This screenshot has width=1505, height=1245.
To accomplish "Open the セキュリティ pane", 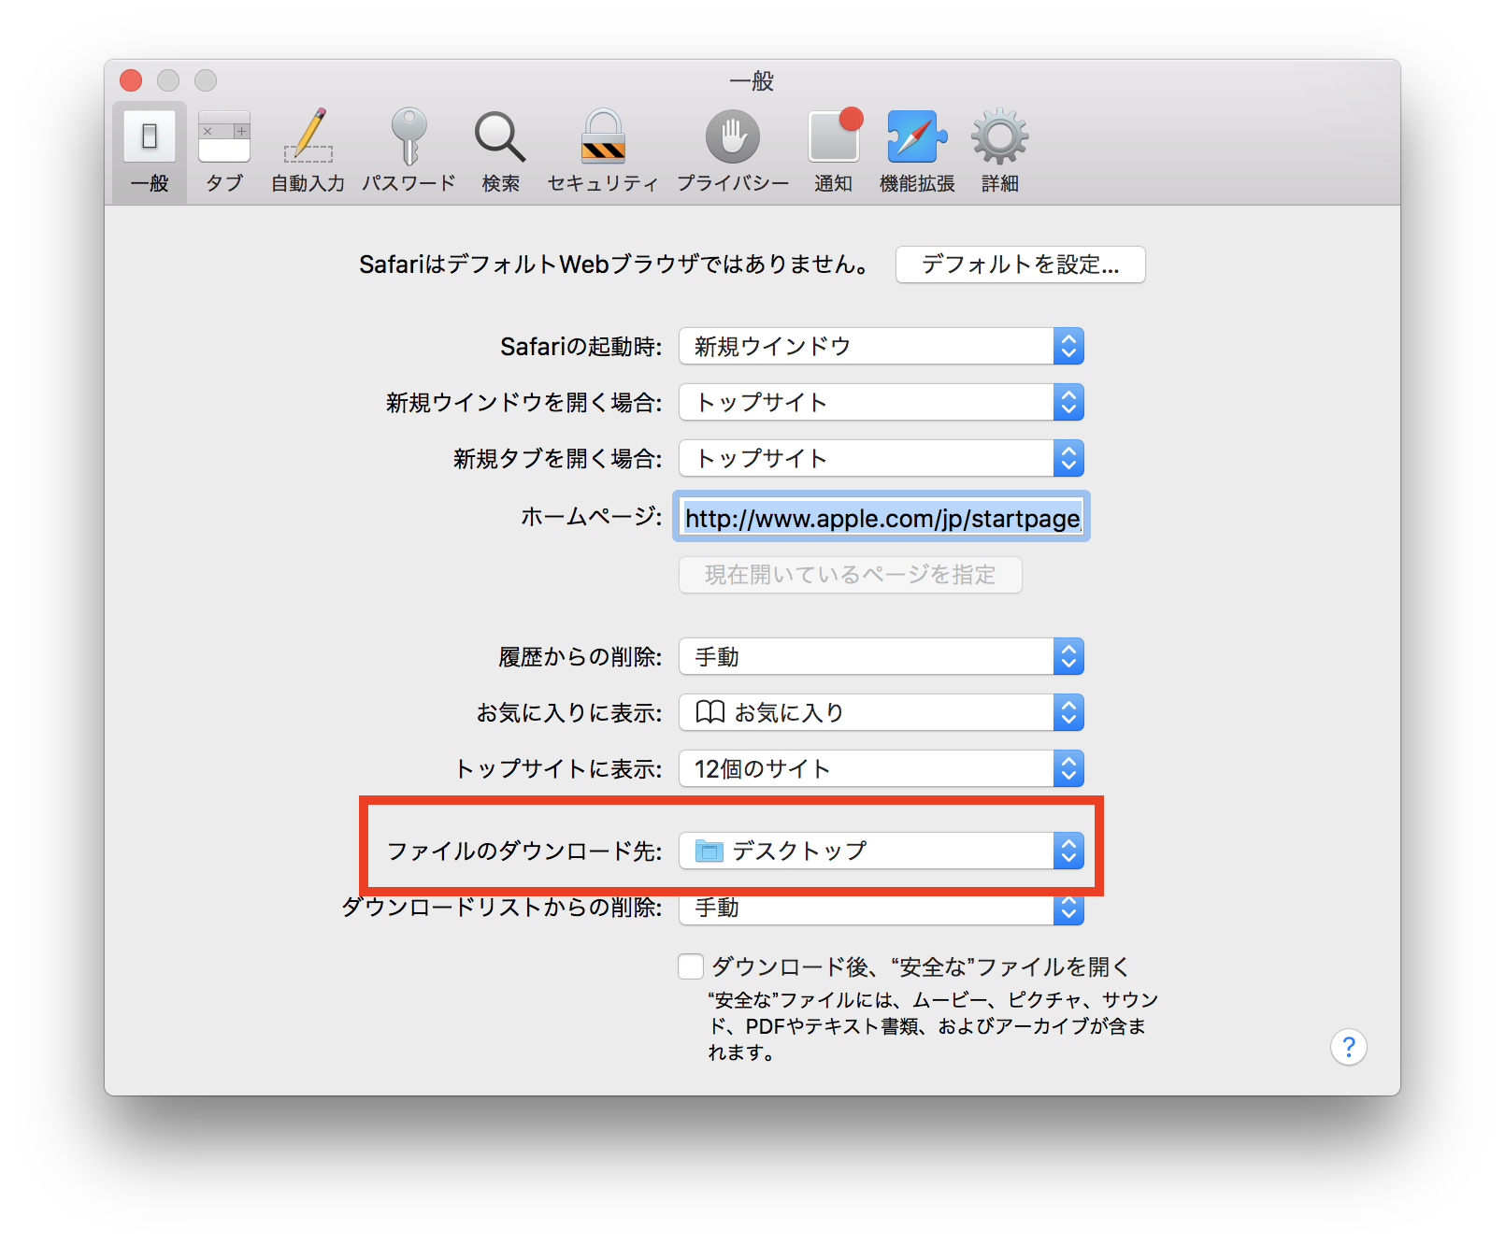I will (x=603, y=150).
